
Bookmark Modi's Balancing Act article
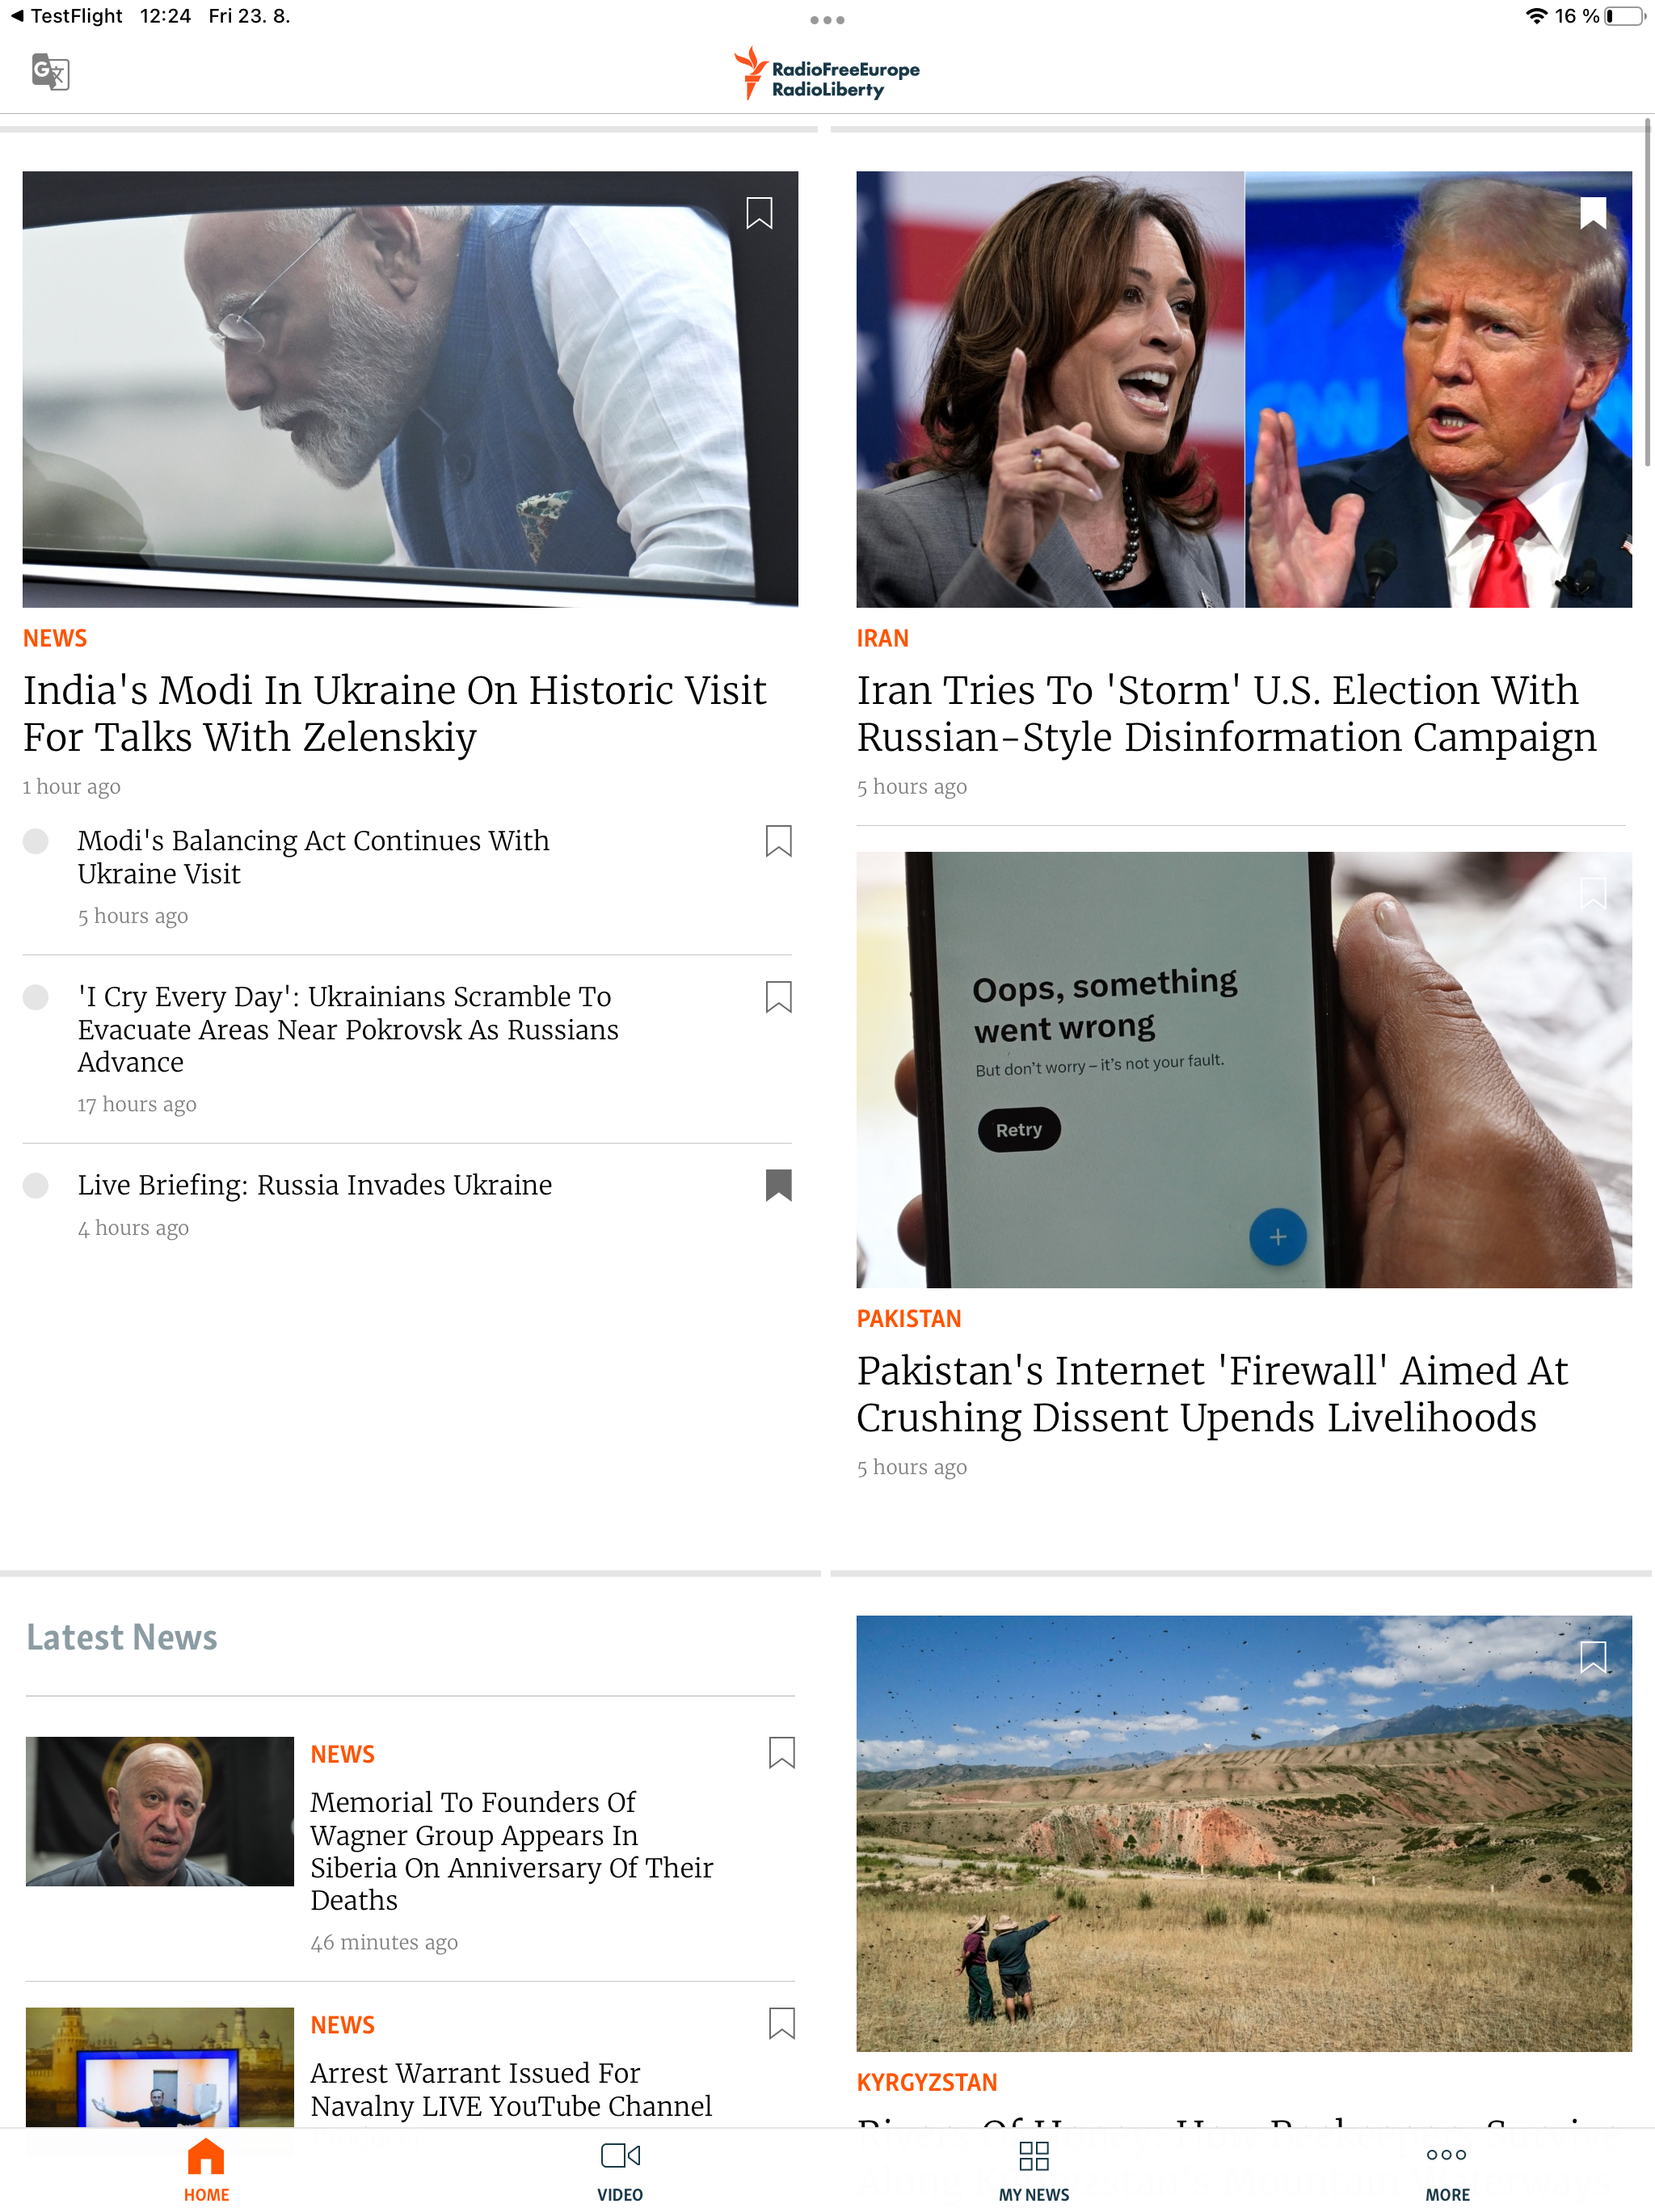click(777, 841)
